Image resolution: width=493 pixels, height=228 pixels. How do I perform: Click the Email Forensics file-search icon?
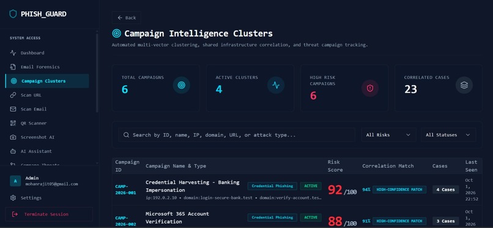[13, 66]
